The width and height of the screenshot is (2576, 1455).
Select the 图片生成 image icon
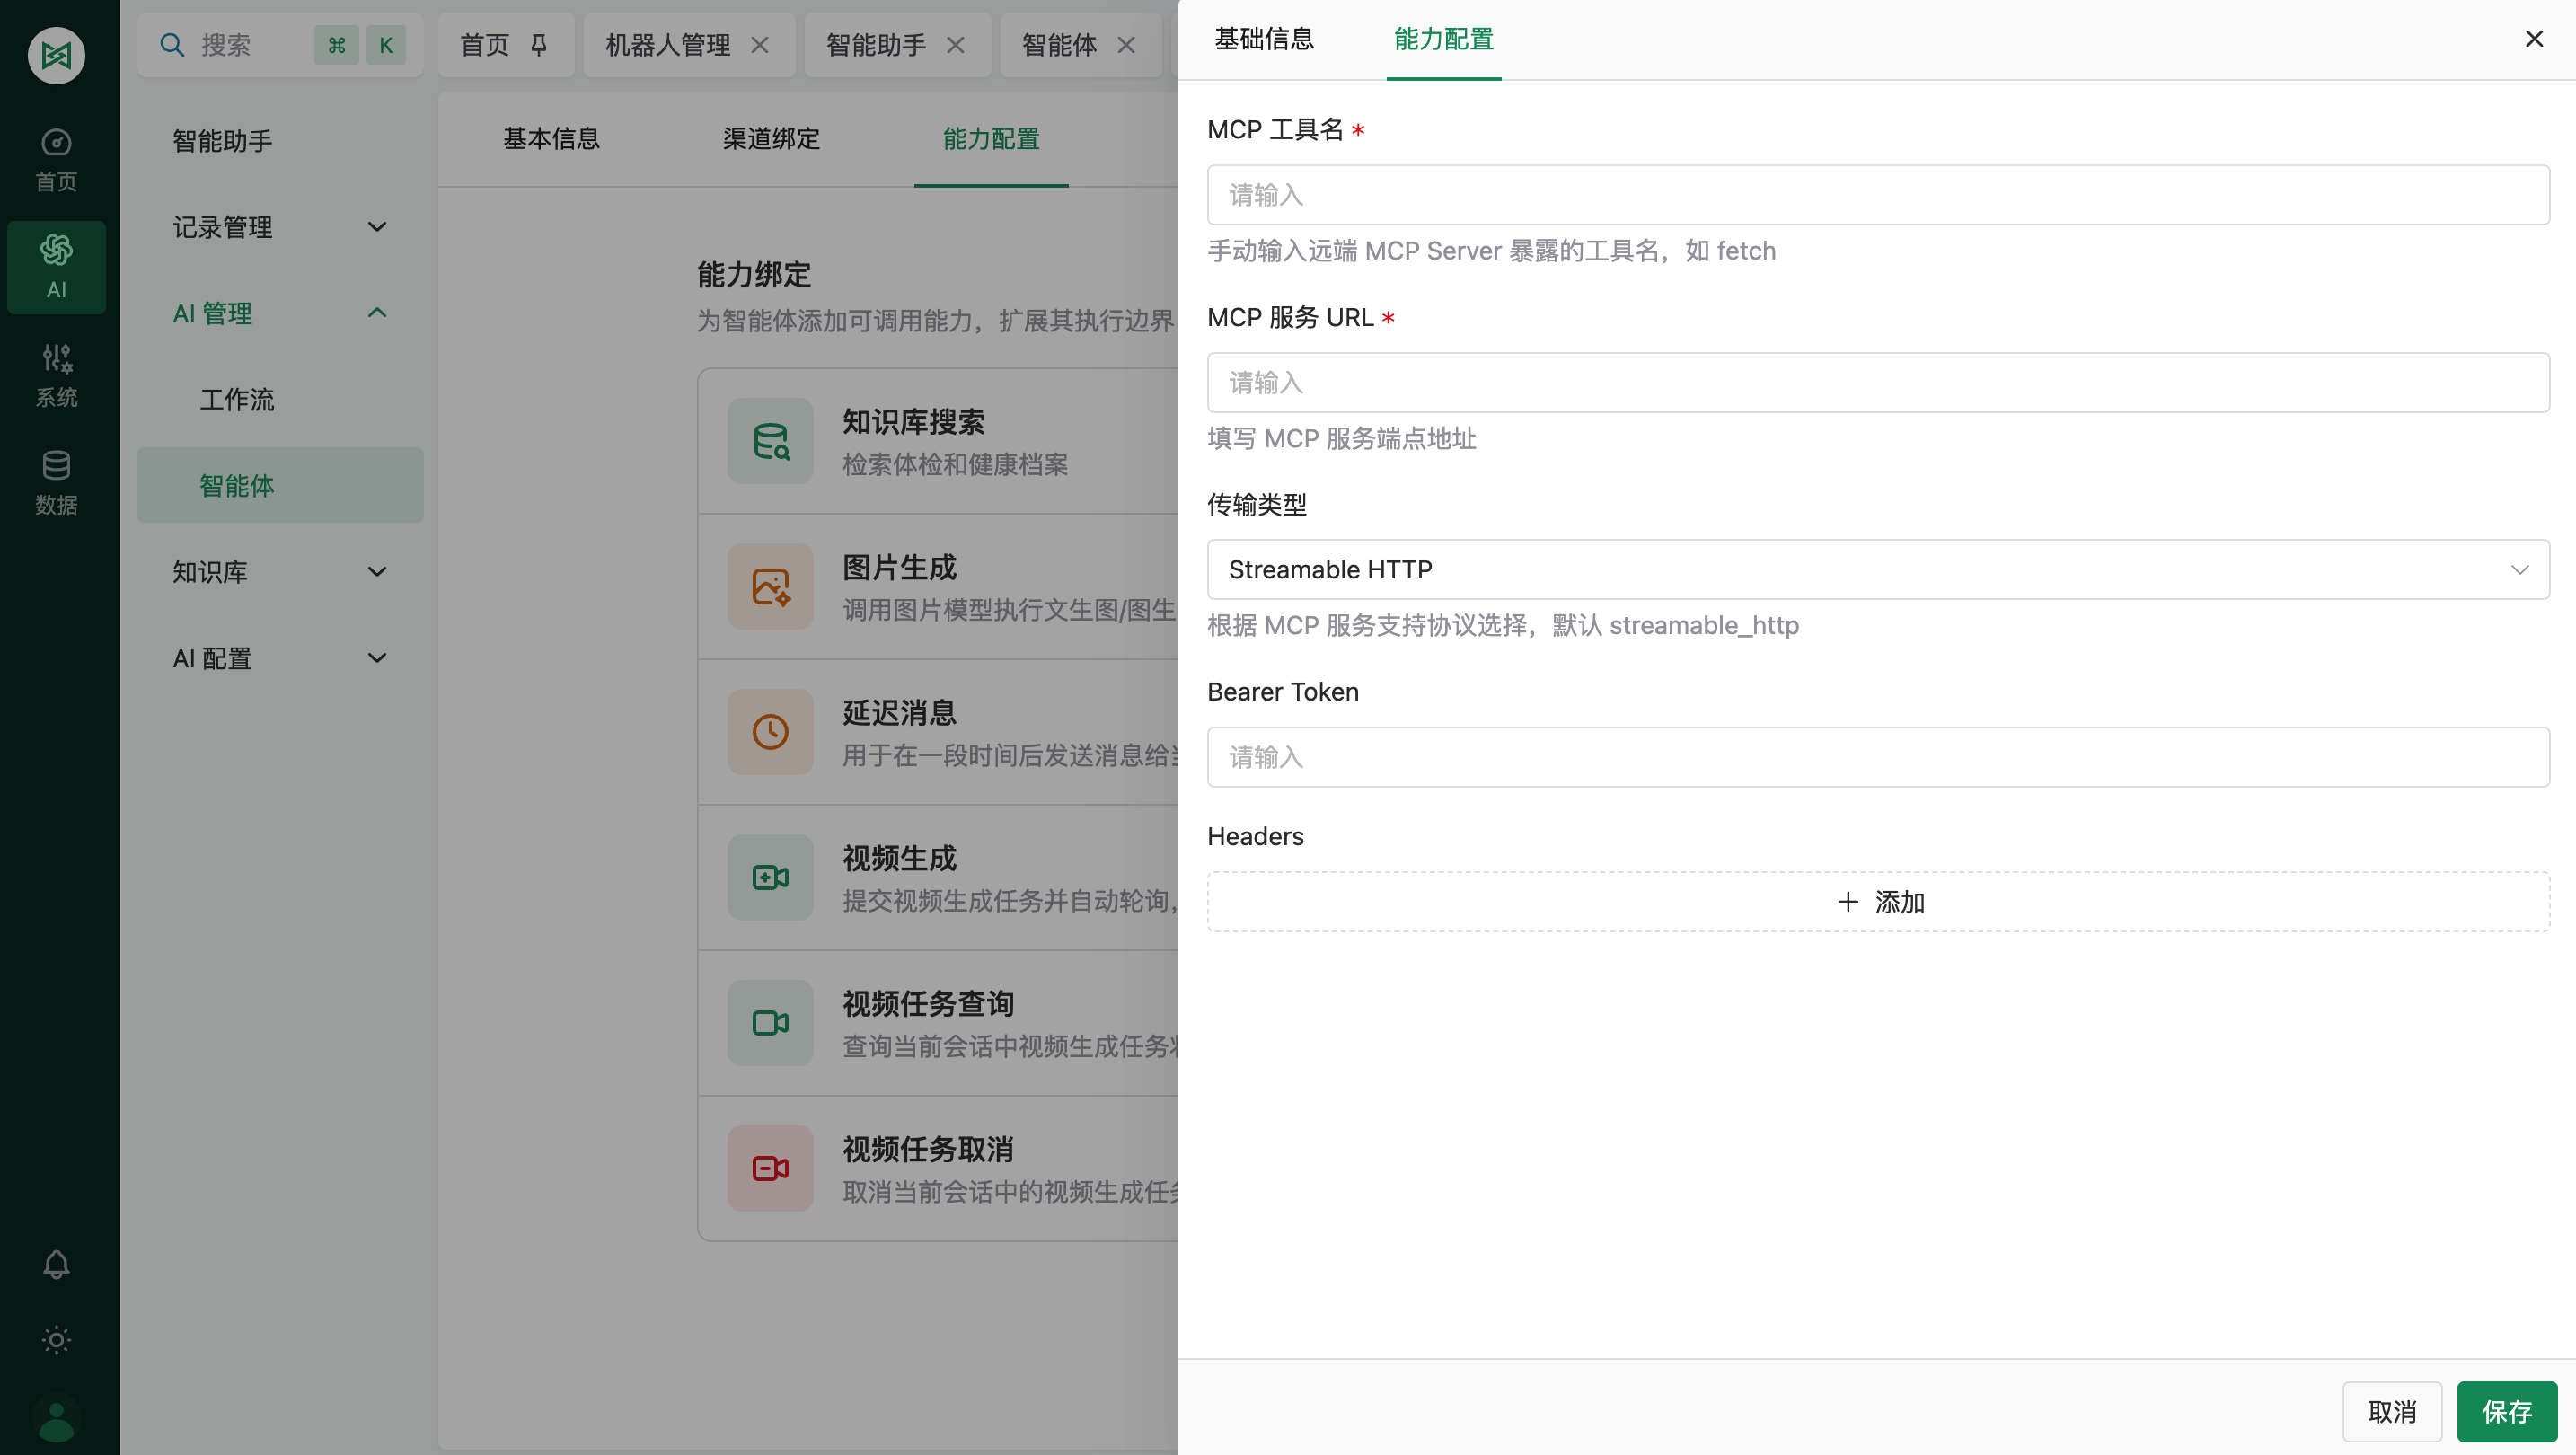pos(769,586)
